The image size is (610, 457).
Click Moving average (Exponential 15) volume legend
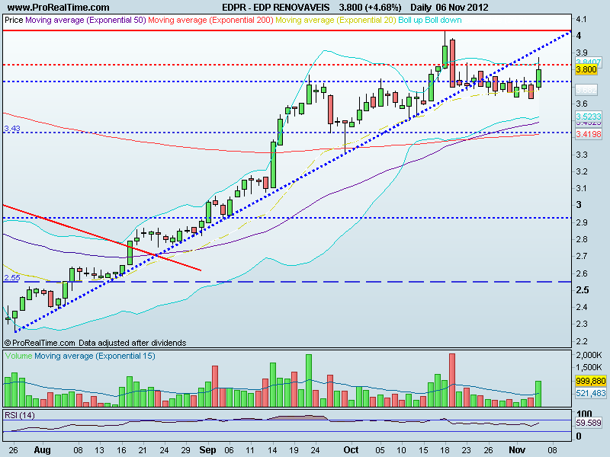click(x=95, y=356)
